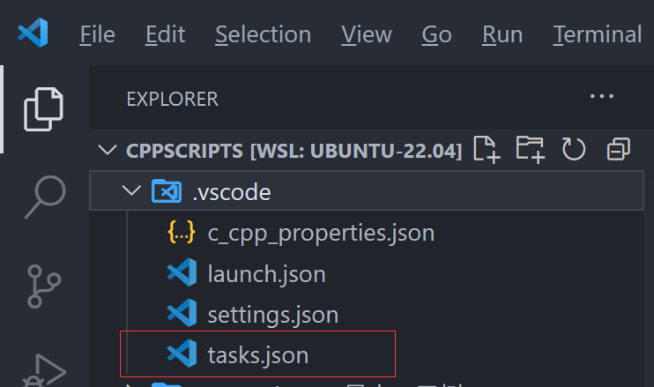Image resolution: width=654 pixels, height=387 pixels.
Task: Open the Terminal menu
Action: click(598, 34)
